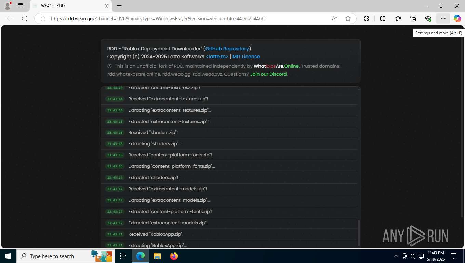The width and height of the screenshot is (465, 263).
Task: Open the <latte.to> link
Action: tap(217, 57)
